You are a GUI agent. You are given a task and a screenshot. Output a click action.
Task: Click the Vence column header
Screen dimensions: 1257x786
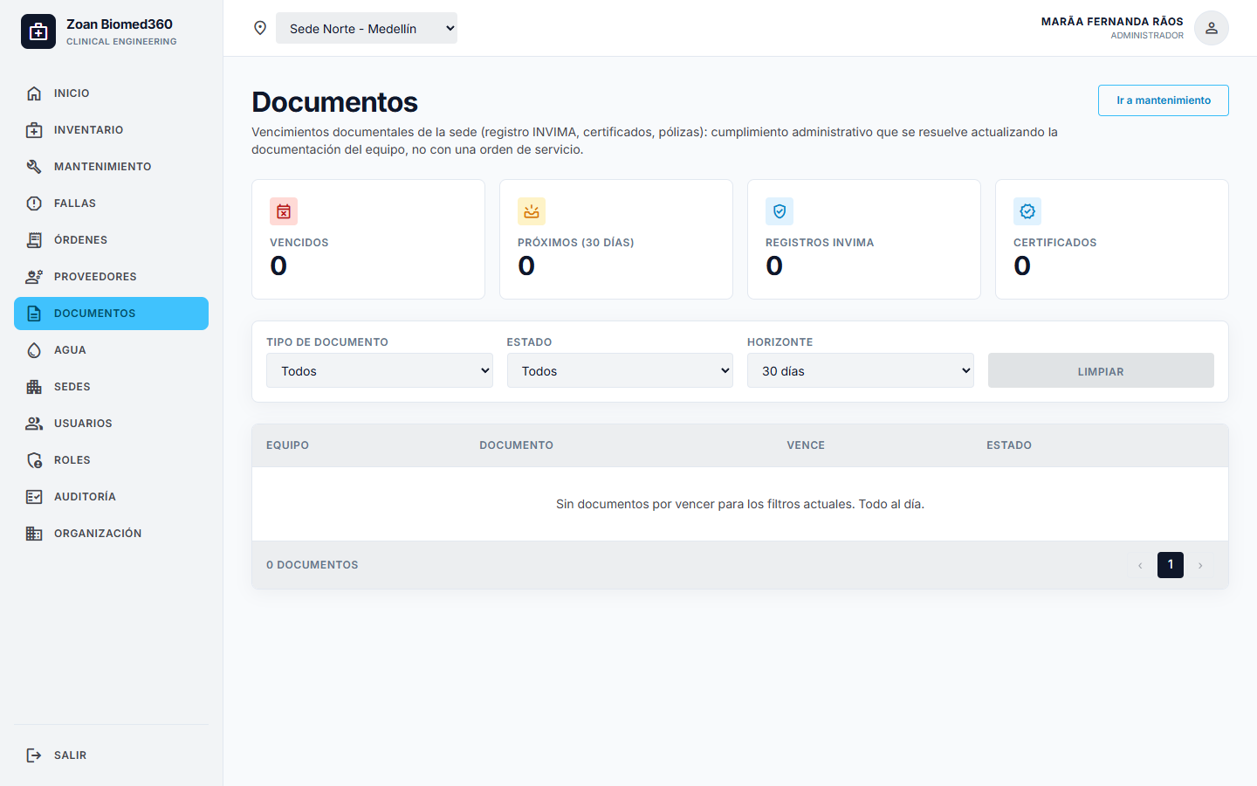[x=806, y=445]
